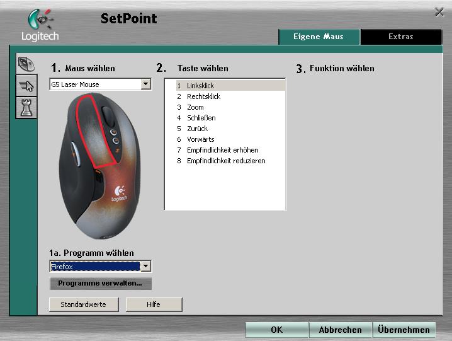Select Zoom in the button list
This screenshot has width=452, height=341.
tap(230, 107)
